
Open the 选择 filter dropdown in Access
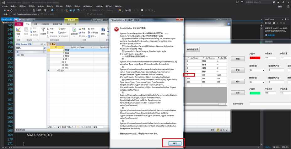62,29
